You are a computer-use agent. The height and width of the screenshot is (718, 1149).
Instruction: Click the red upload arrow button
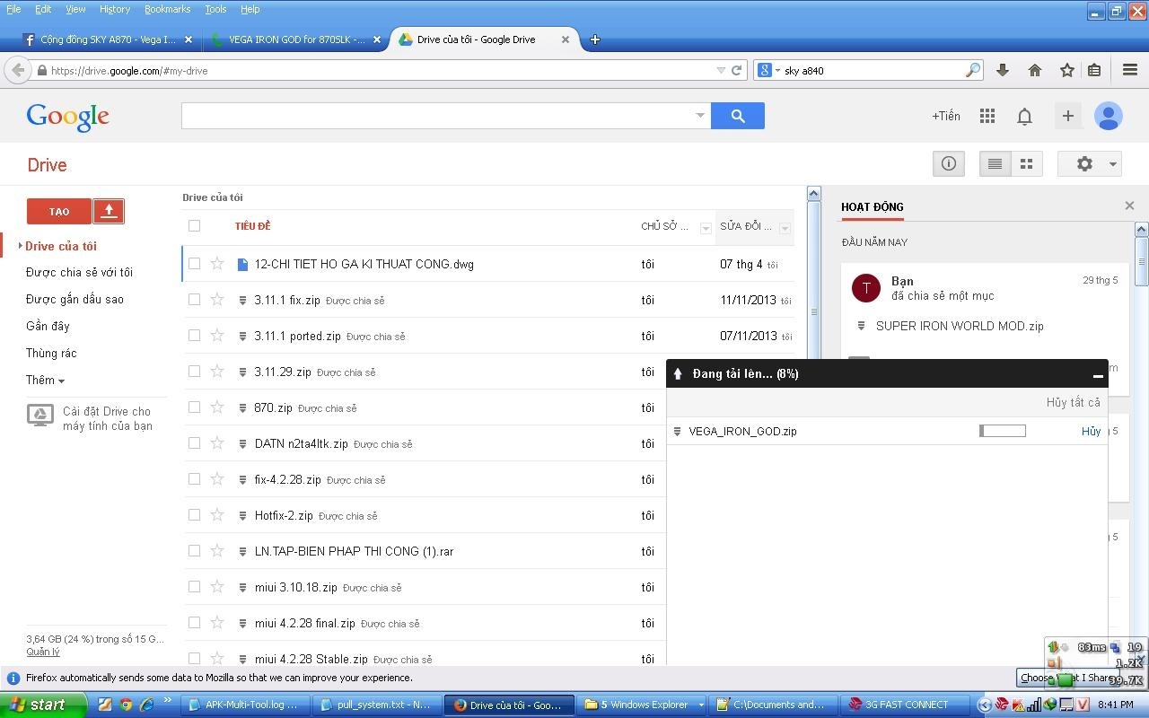click(x=109, y=211)
